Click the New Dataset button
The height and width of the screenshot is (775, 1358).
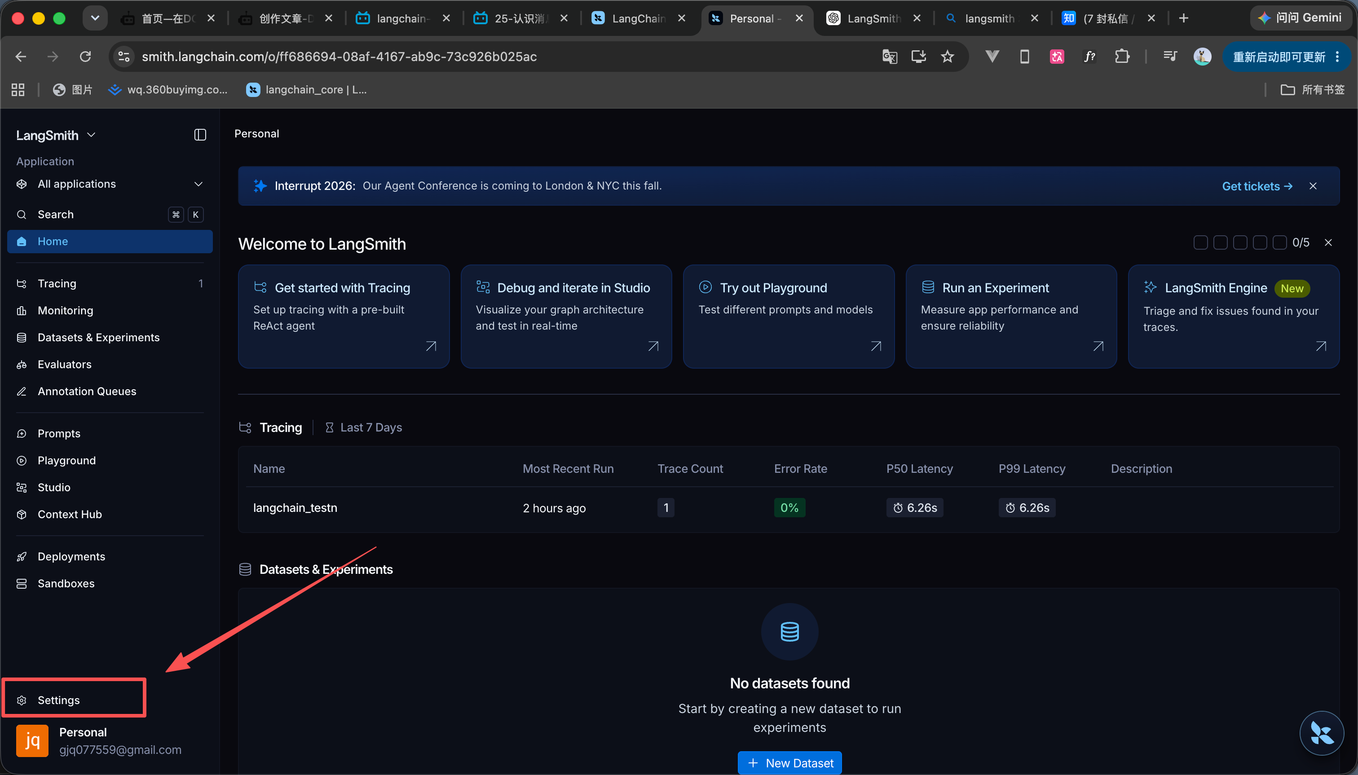(x=789, y=763)
